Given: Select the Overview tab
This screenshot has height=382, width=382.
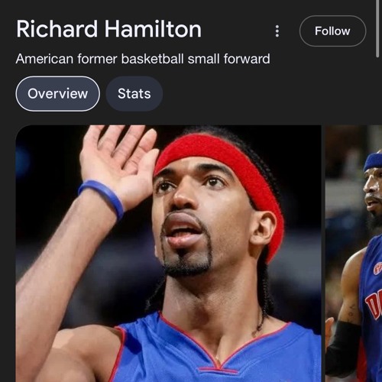Looking at the screenshot, I should click(58, 94).
